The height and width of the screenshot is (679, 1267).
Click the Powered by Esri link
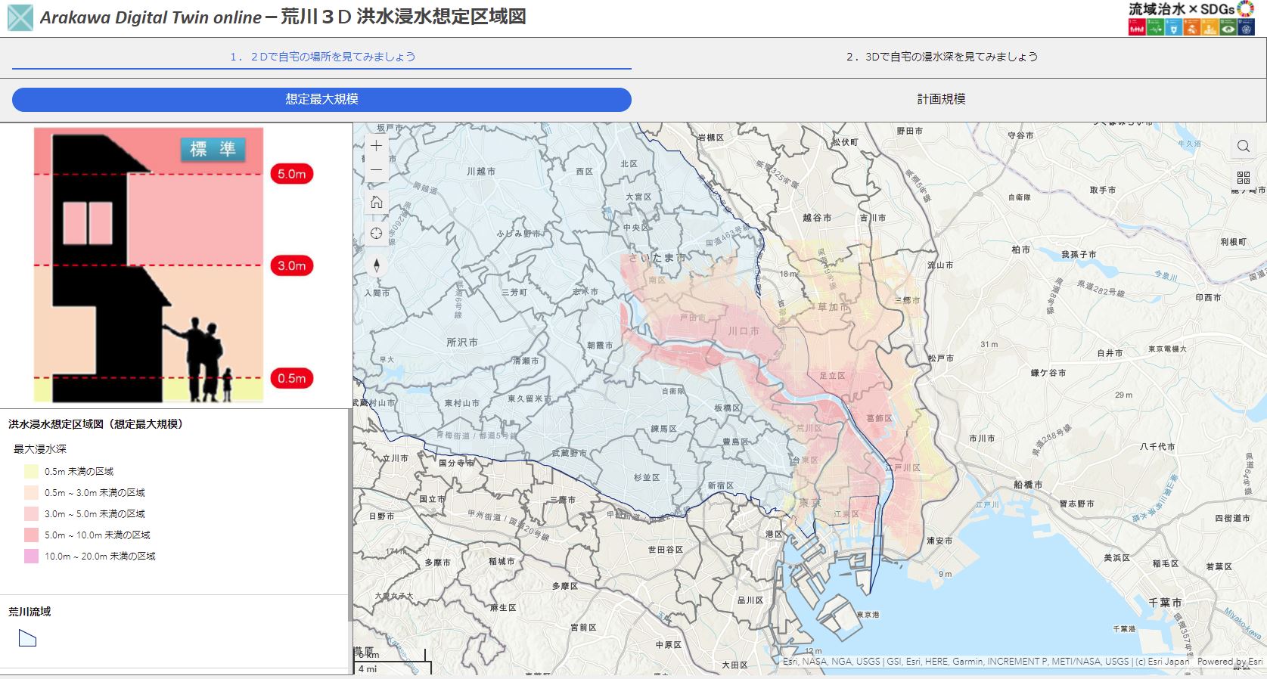[x=1230, y=662]
